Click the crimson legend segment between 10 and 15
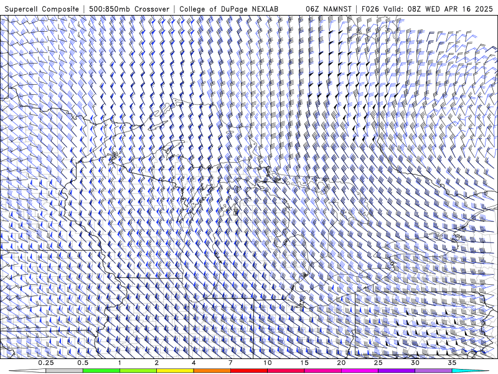The height and width of the screenshot is (374, 498). click(x=286, y=371)
